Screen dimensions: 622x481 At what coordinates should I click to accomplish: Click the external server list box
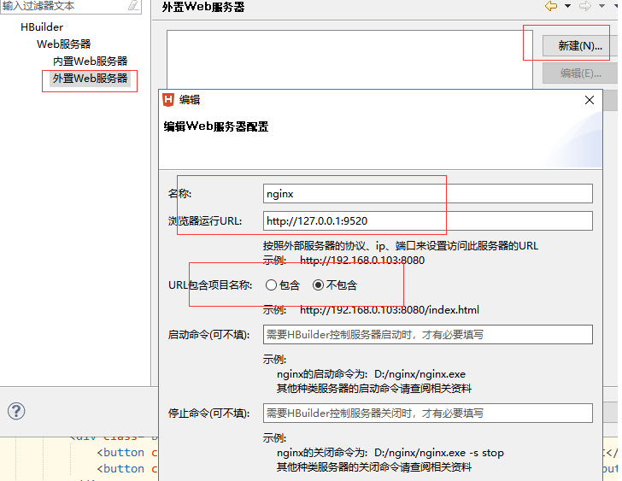coord(349,60)
